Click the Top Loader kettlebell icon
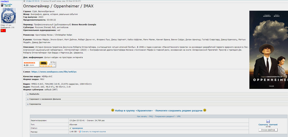The height and width of the screenshot is (137, 288). pyautogui.click(x=2, y=5)
